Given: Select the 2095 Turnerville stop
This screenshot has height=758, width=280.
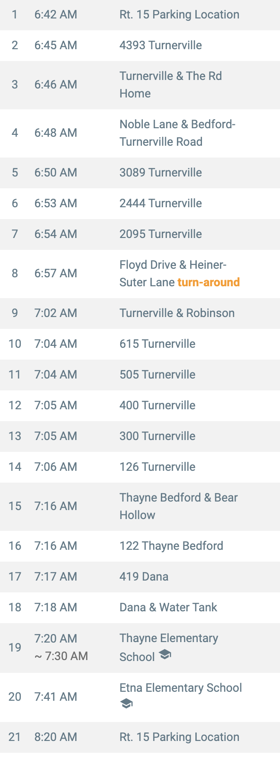Looking at the screenshot, I should 140,235.
